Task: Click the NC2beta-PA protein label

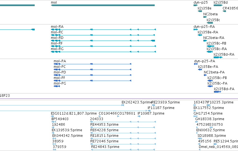Action: [x=214, y=72]
